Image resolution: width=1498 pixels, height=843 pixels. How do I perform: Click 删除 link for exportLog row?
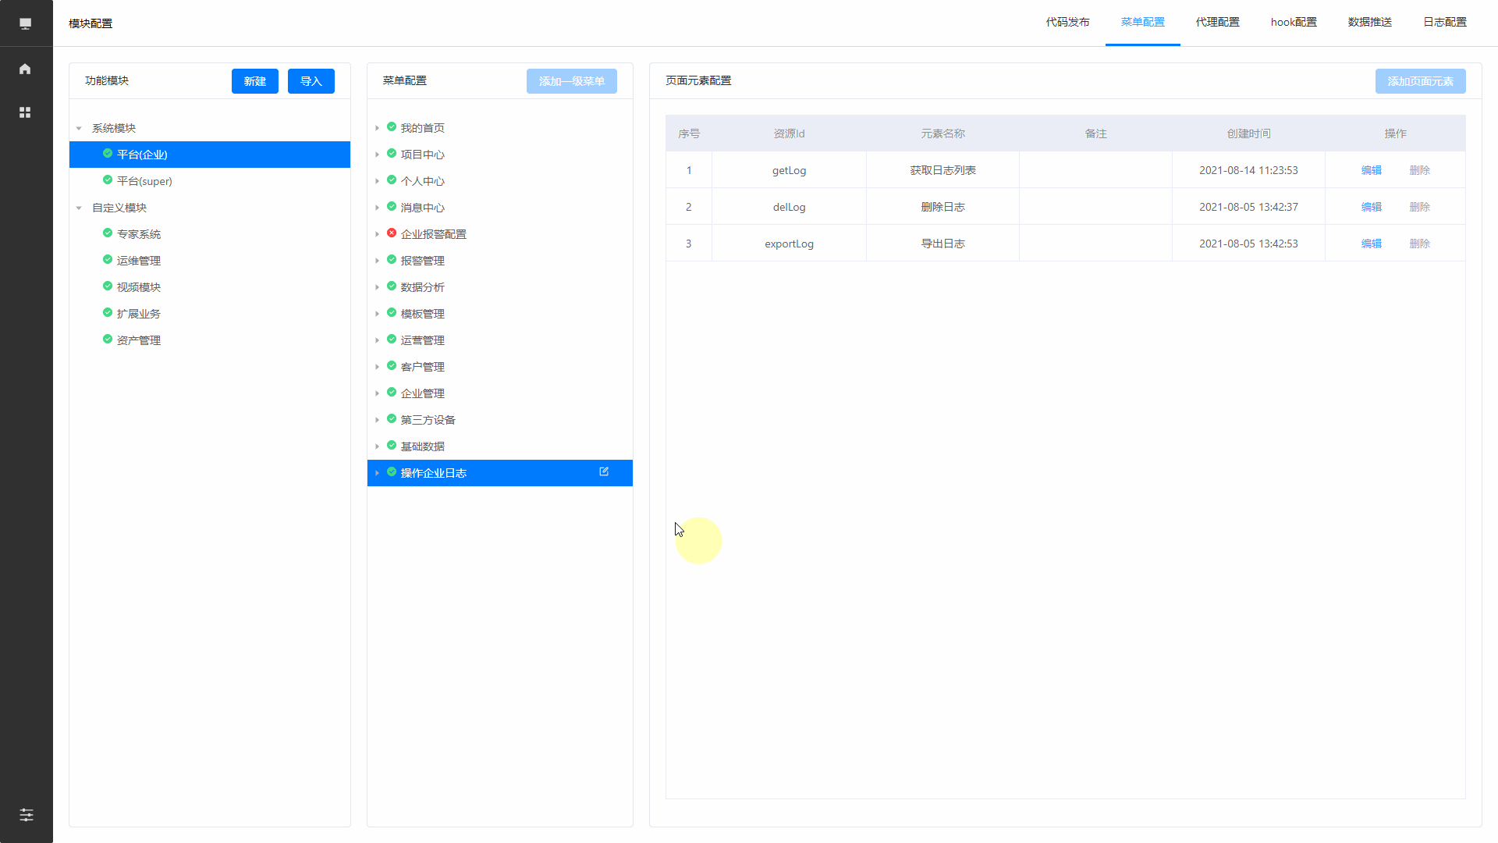(1419, 244)
